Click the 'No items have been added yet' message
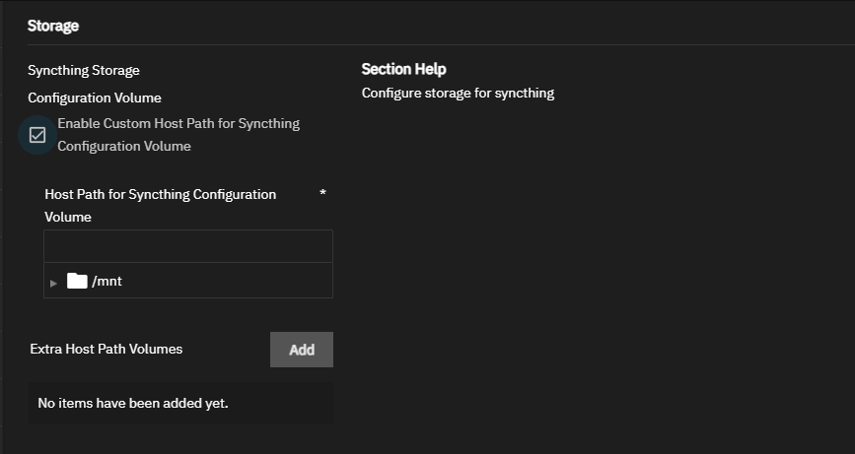855x454 pixels. [x=133, y=404]
